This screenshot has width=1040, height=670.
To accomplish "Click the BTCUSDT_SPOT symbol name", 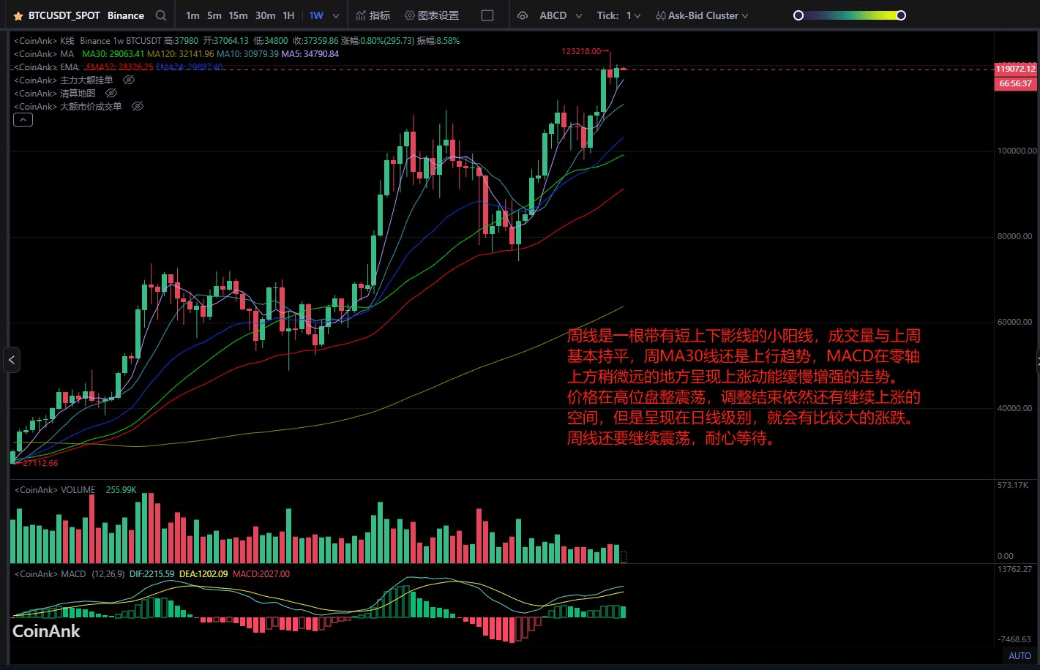I will 64,15.
